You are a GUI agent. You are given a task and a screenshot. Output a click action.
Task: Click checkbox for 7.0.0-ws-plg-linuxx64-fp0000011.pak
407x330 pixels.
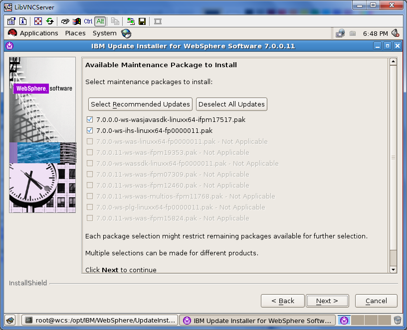tap(90, 207)
